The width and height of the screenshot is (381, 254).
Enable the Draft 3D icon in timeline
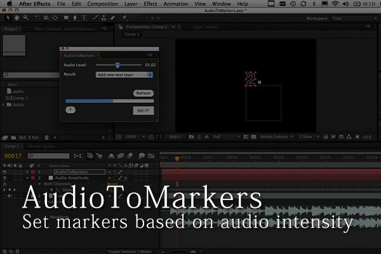(x=100, y=156)
